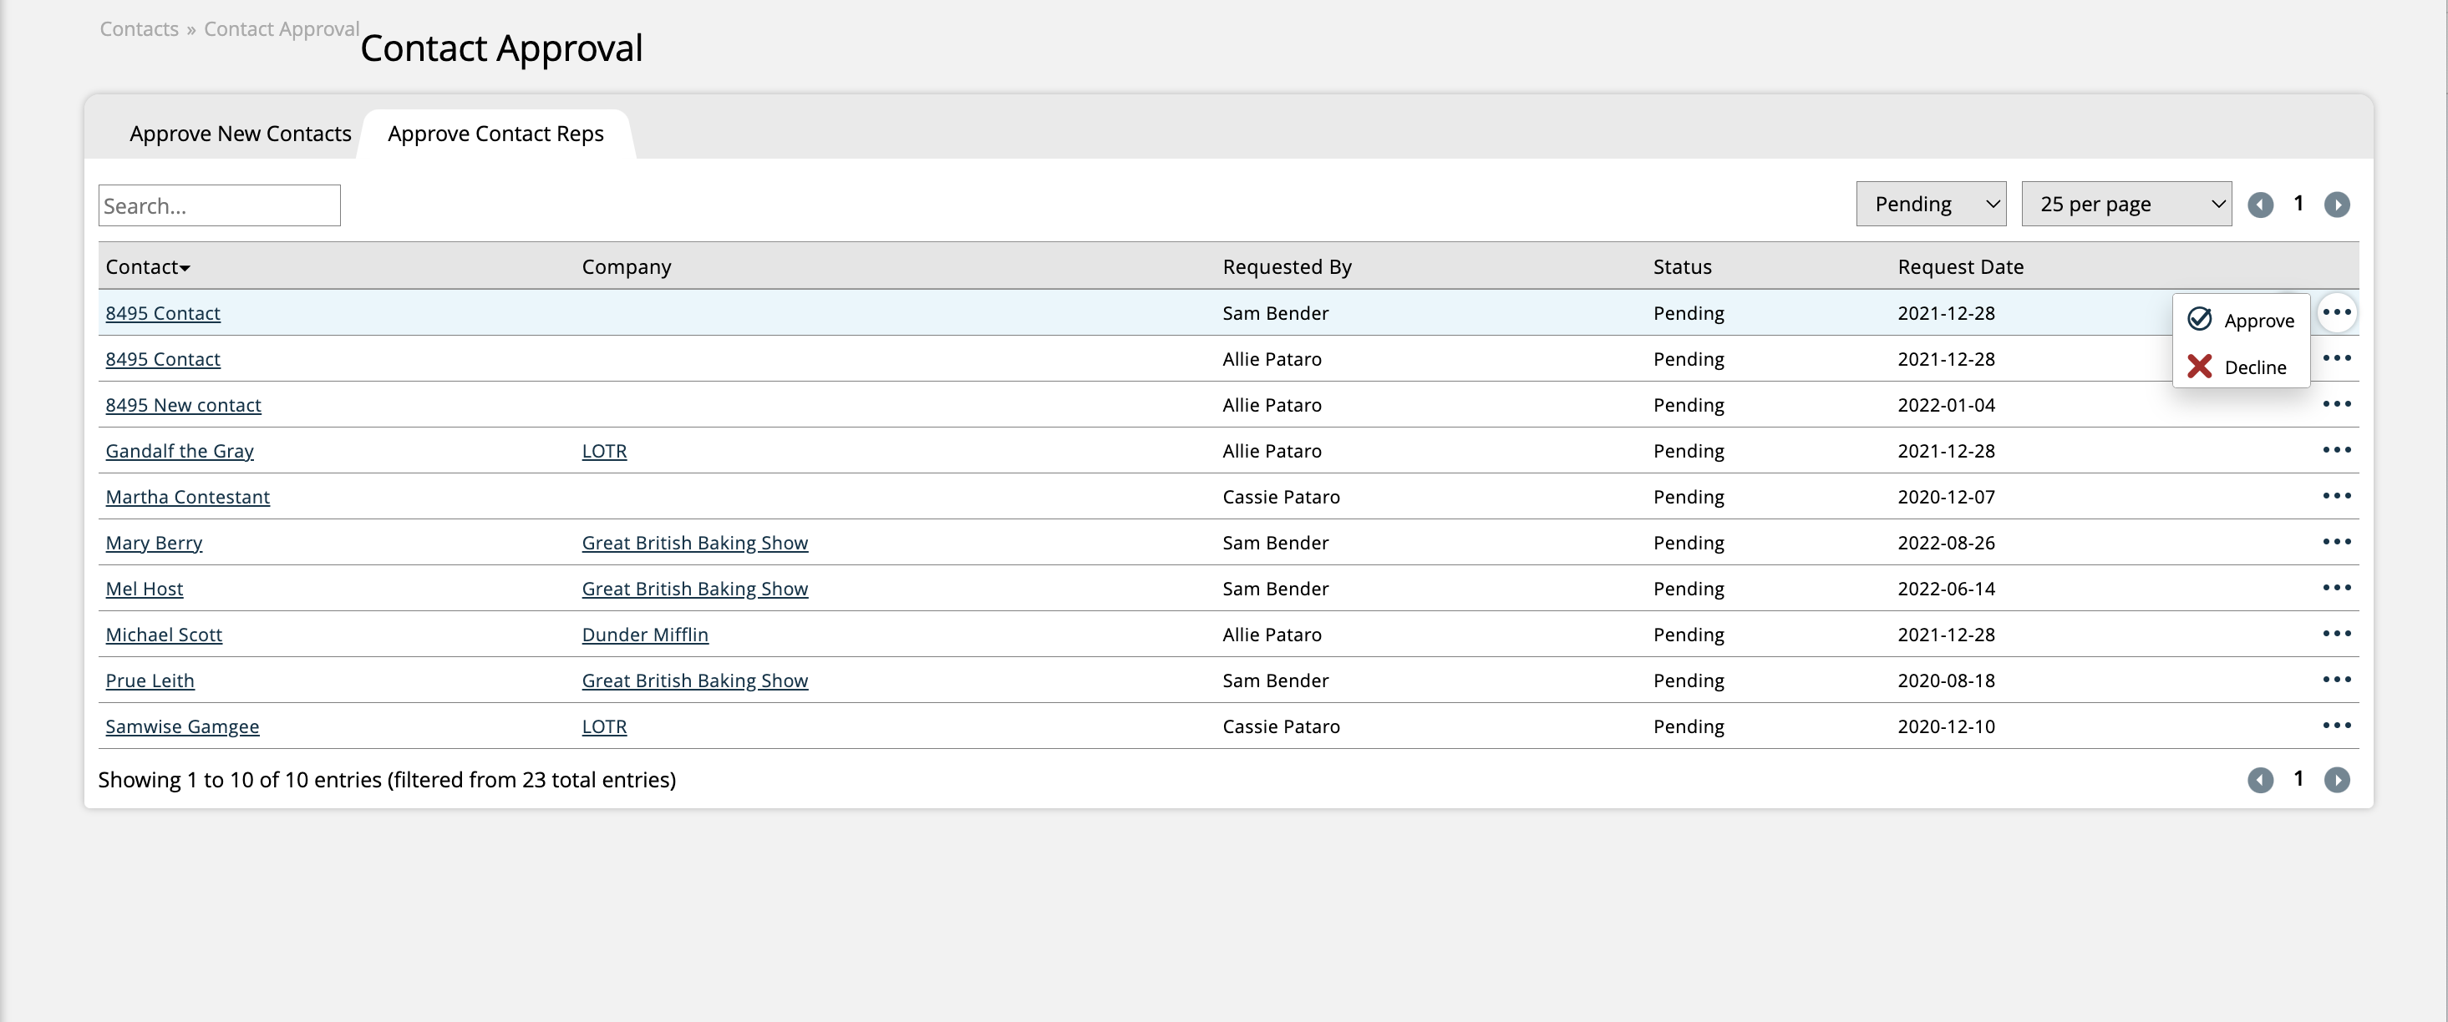This screenshot has width=2448, height=1022.
Task: Switch to the Approve New Contacts tab
Action: tap(241, 133)
